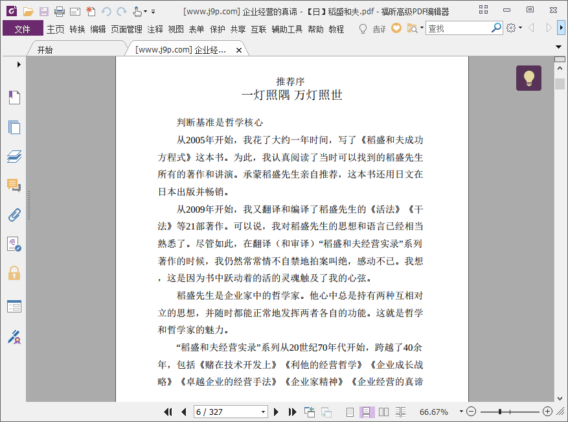
Task: Open the Attachments paperclip panel
Action: click(14, 215)
